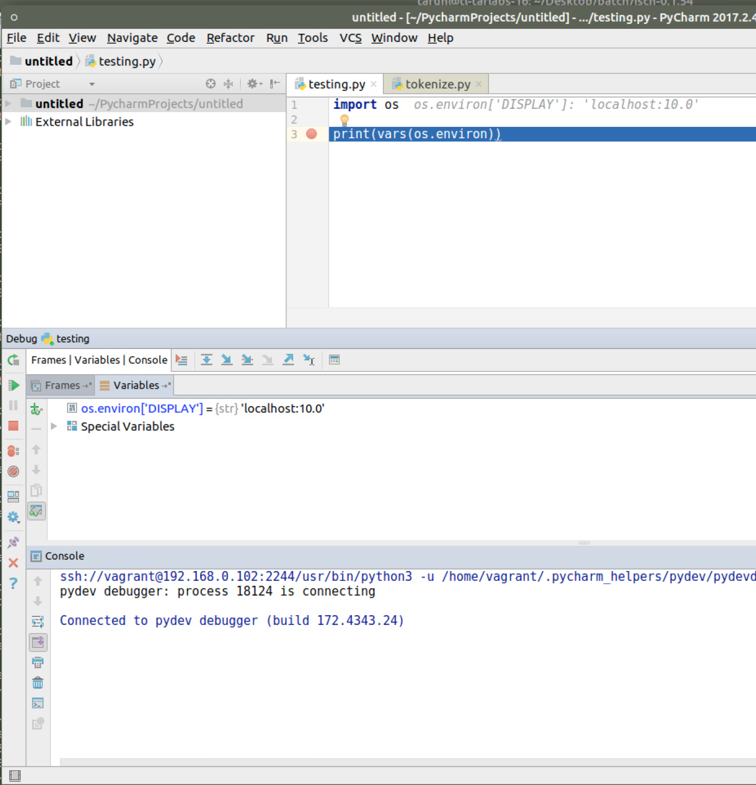756x785 pixels.
Task: Go down the stack trace in Console
Action: click(38, 601)
